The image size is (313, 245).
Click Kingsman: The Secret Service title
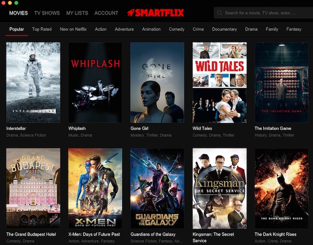213,237
